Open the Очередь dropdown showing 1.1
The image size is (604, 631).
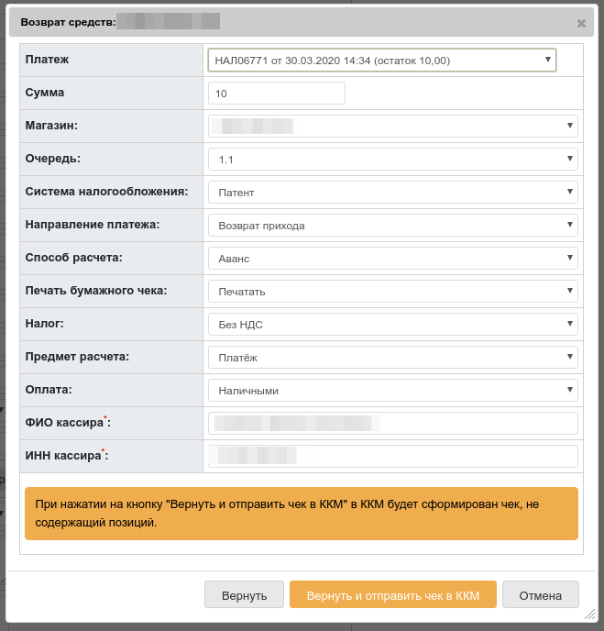pos(393,159)
